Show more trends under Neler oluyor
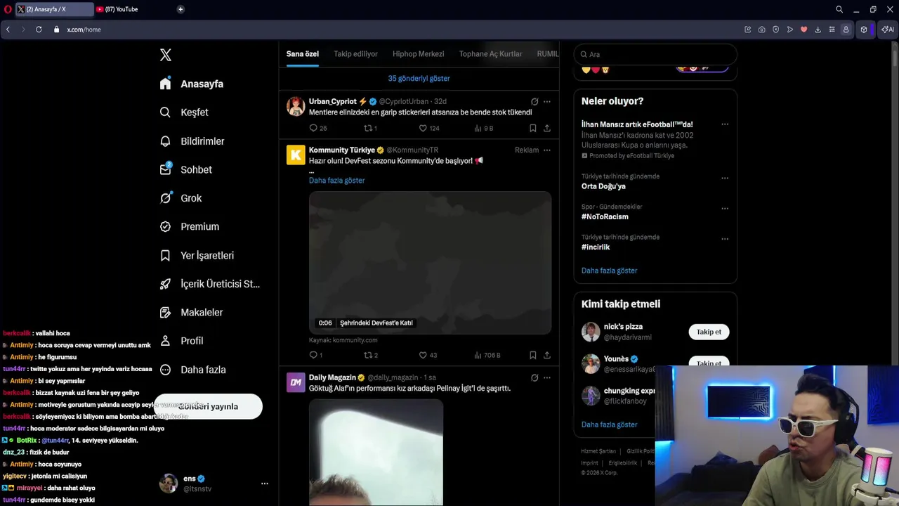Viewport: 899px width, 506px height. pos(609,271)
